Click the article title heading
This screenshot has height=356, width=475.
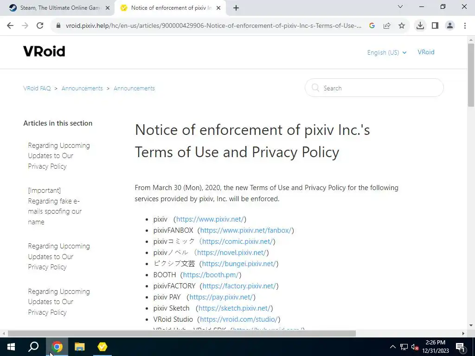[x=252, y=141]
